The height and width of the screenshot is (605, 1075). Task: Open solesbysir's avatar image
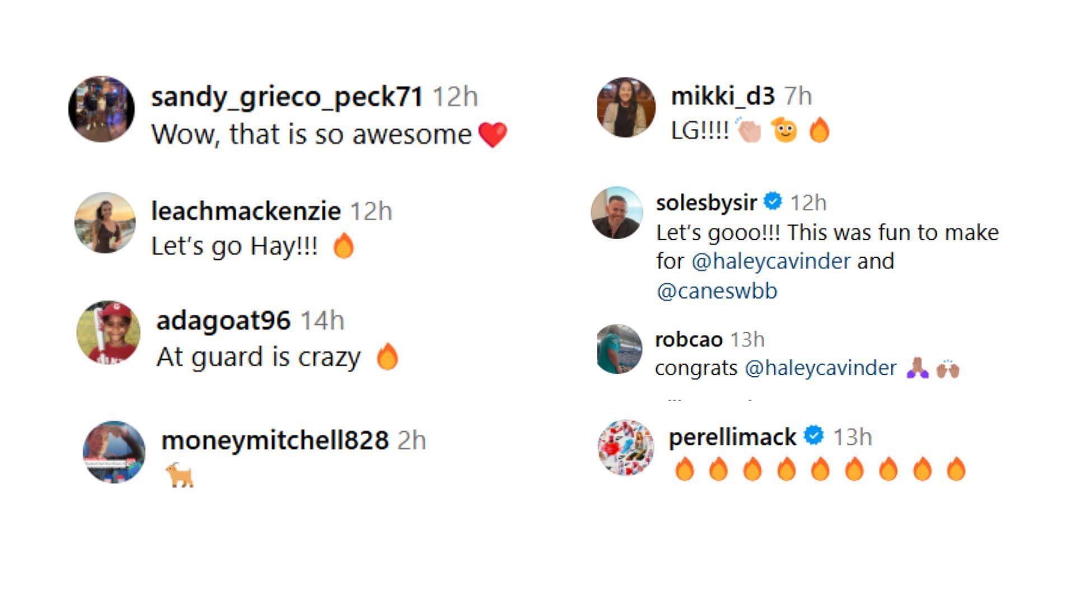click(x=616, y=213)
